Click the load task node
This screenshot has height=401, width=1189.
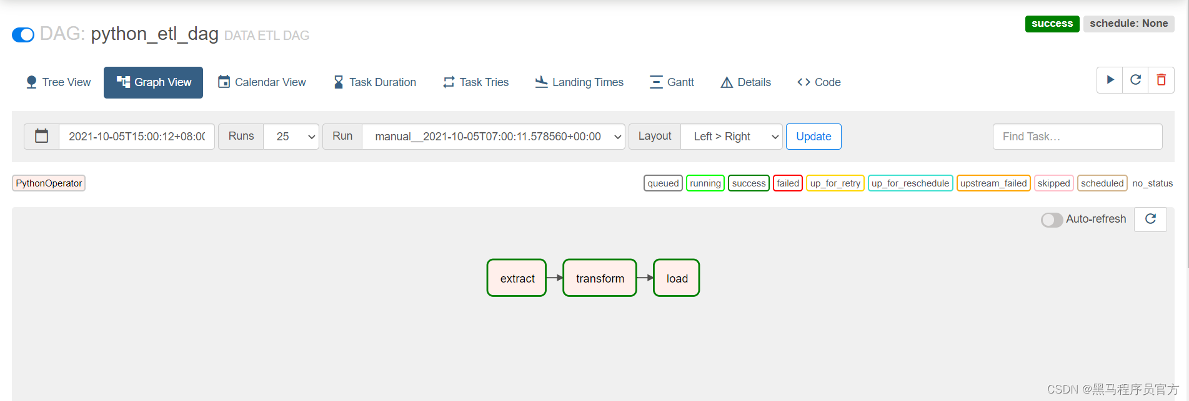tap(677, 278)
